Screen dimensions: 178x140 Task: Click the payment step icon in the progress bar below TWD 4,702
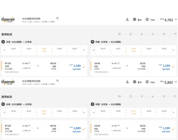[175, 34]
